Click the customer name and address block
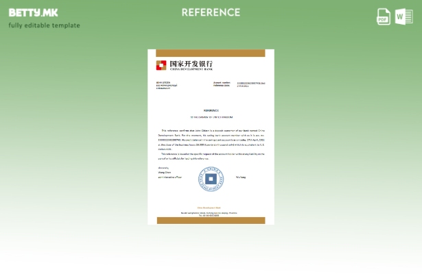The height and width of the screenshot is (274, 422). point(167,86)
